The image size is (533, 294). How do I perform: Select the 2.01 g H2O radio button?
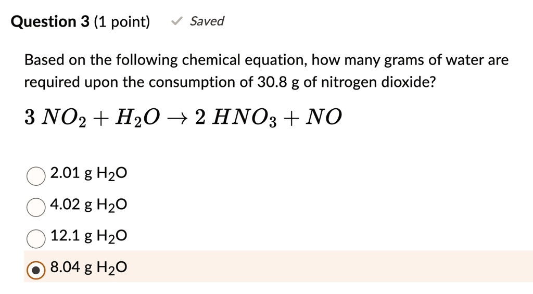(x=35, y=176)
